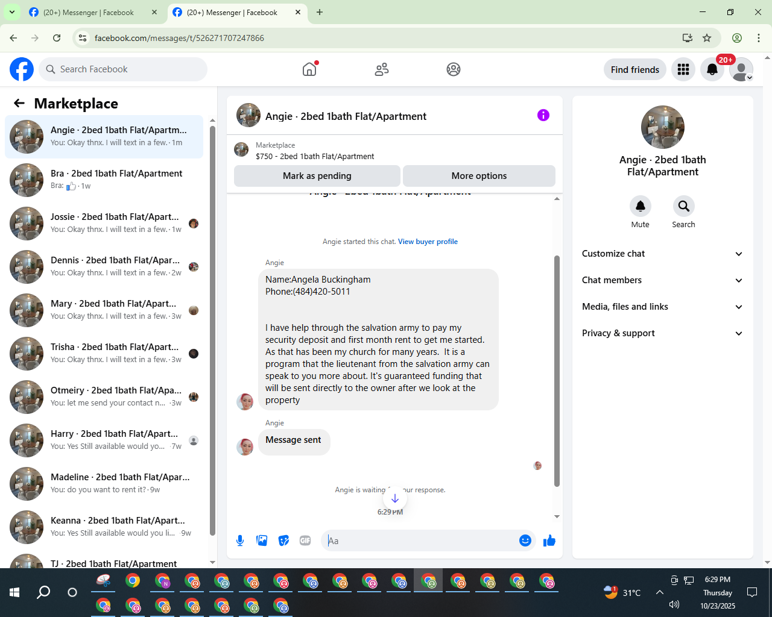Image resolution: width=772 pixels, height=617 pixels.
Task: Jump to latest message arrow button
Action: click(x=395, y=498)
